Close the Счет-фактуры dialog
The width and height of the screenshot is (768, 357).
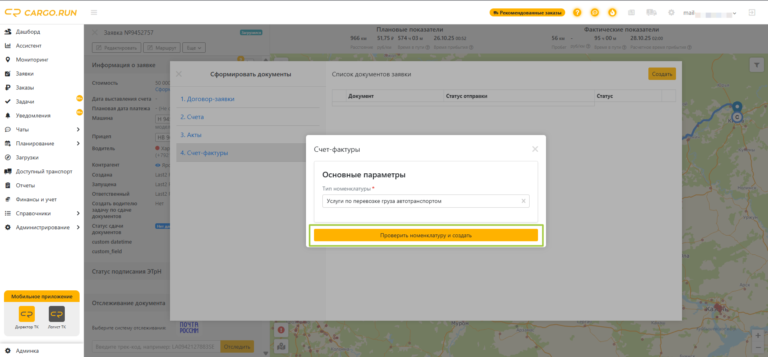point(535,149)
